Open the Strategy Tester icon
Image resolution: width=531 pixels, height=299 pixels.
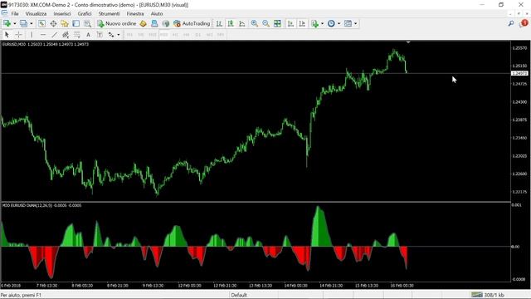pos(87,23)
